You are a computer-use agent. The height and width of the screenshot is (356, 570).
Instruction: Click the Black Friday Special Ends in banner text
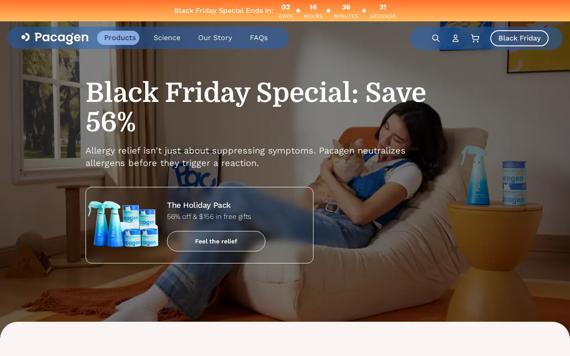pos(224,11)
